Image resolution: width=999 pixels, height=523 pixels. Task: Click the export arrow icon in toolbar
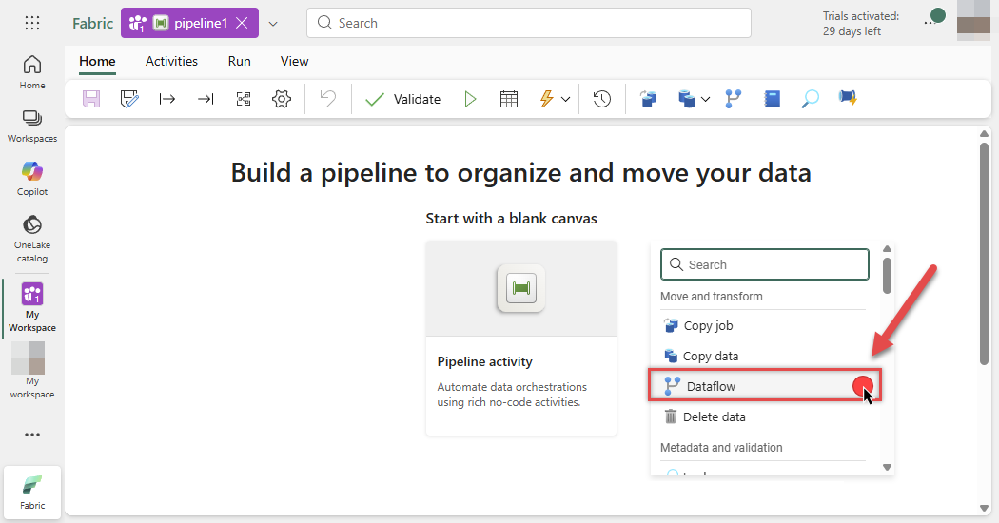[x=166, y=99]
